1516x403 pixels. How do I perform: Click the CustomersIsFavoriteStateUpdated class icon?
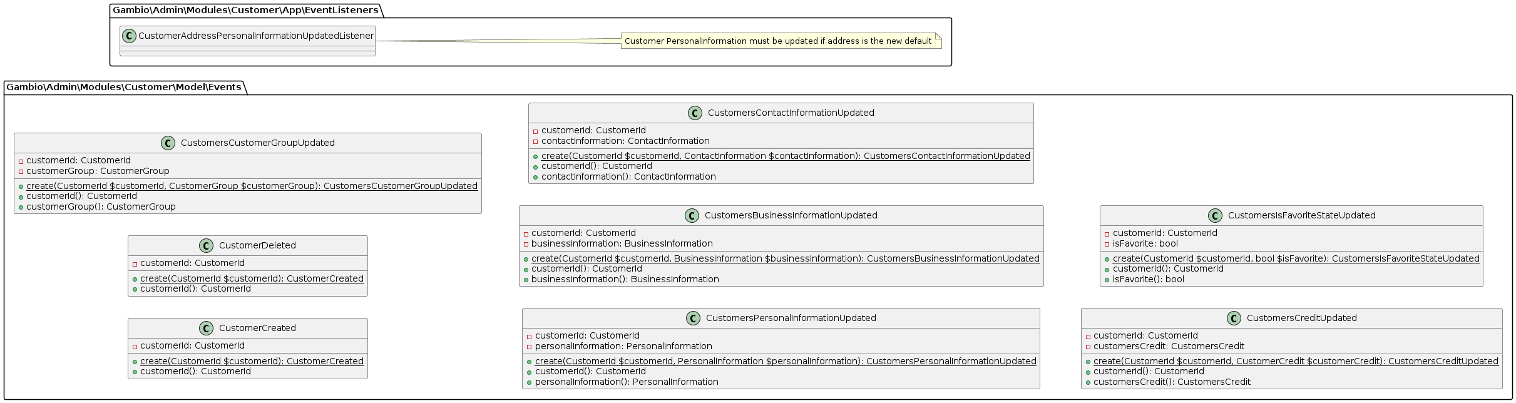1215,216
